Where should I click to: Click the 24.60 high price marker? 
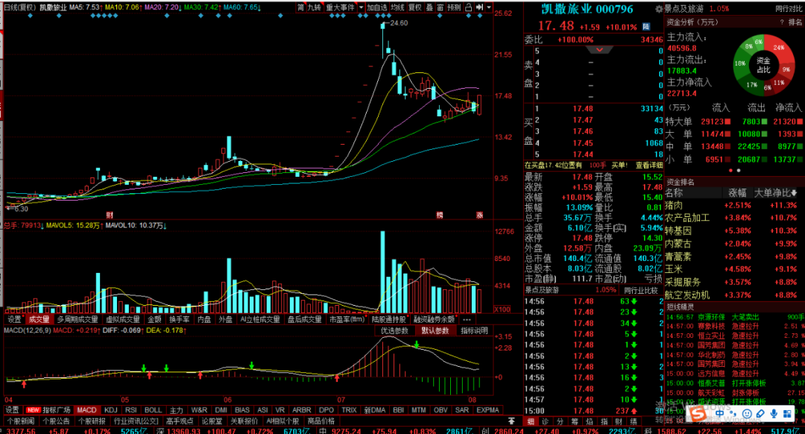(398, 23)
